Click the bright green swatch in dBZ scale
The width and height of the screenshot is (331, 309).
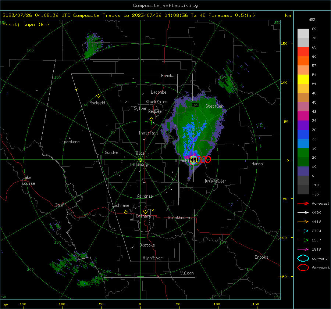(303, 153)
